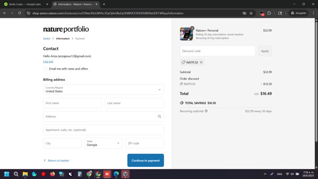Open File Explorer from taskbar
Viewport: 318px width, 179px height.
pyautogui.click(x=25, y=174)
